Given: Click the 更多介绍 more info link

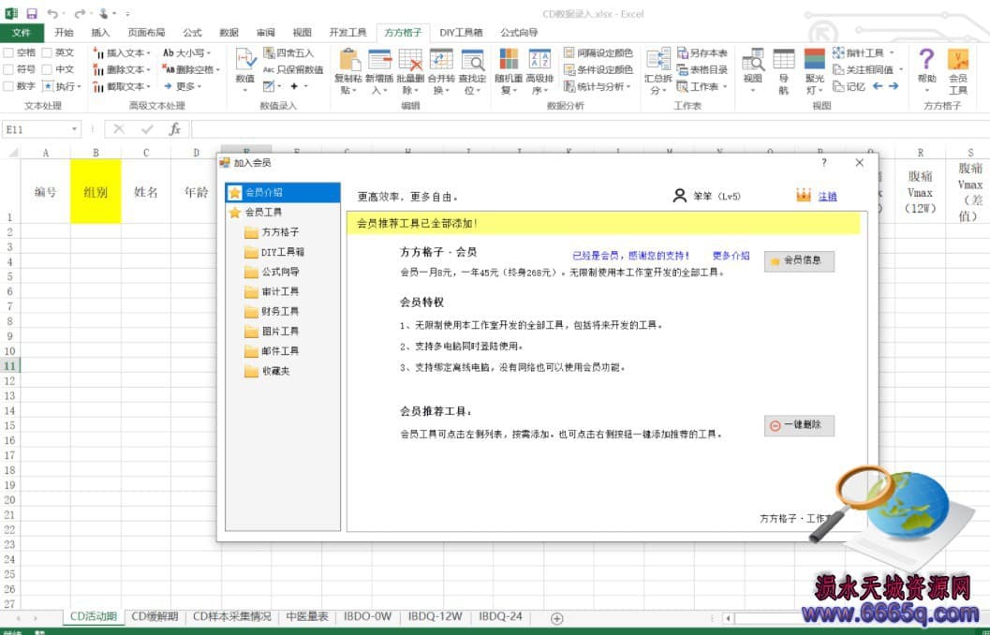Looking at the screenshot, I should tap(731, 256).
